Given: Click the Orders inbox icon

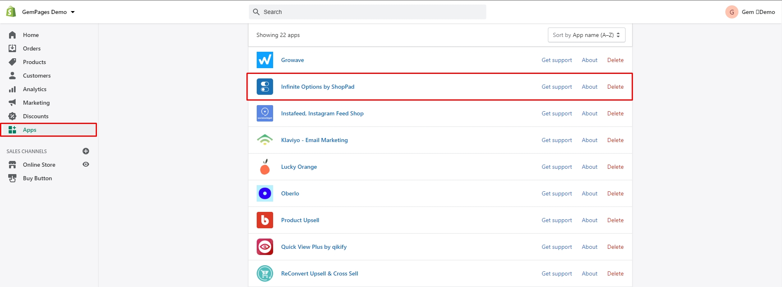Looking at the screenshot, I should pyautogui.click(x=12, y=48).
